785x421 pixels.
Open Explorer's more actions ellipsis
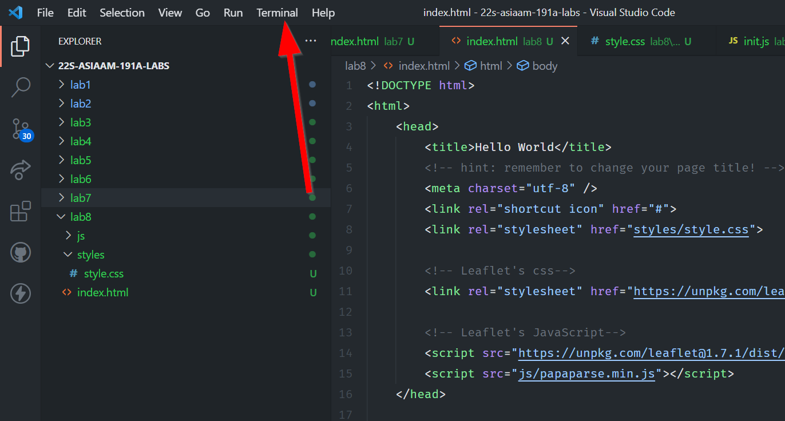pos(311,41)
